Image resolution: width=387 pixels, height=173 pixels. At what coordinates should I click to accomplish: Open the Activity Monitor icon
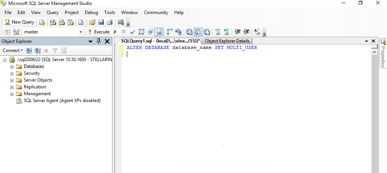(121, 22)
